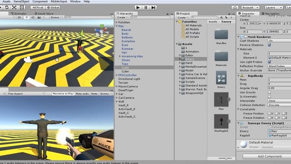Select the Rotate tool in the toolbar

point(7,7)
